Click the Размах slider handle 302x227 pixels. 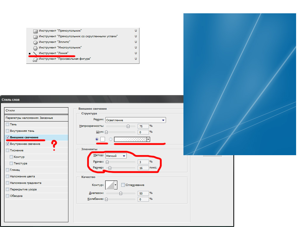107,162
